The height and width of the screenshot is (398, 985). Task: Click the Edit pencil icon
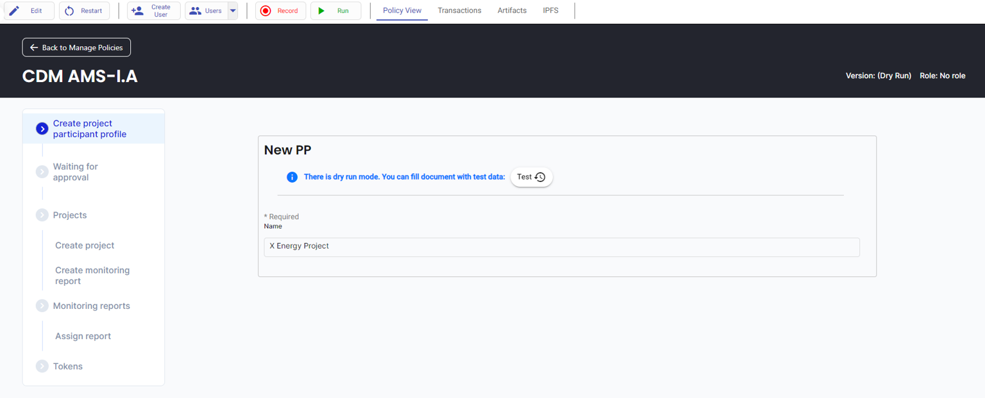tap(14, 11)
